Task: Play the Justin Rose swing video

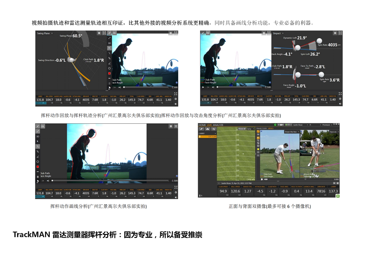Action: (262, 179)
